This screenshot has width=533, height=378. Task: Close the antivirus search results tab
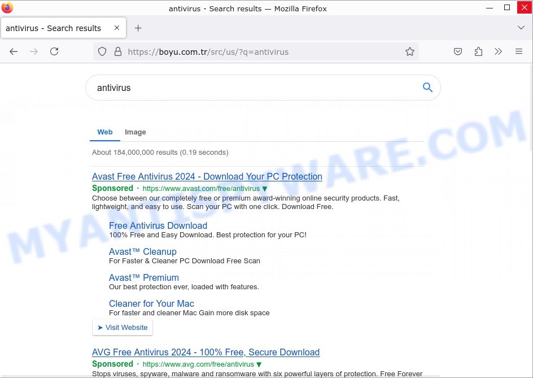click(x=117, y=28)
